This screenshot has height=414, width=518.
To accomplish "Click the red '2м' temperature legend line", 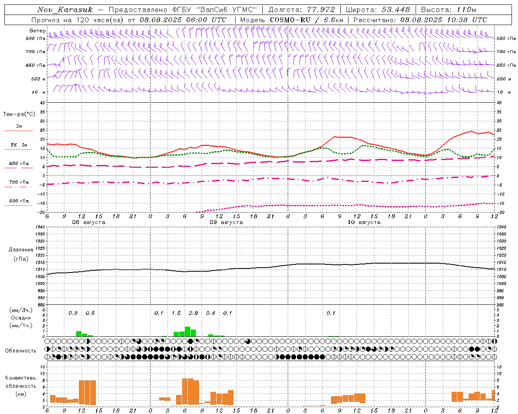I will [x=19, y=131].
